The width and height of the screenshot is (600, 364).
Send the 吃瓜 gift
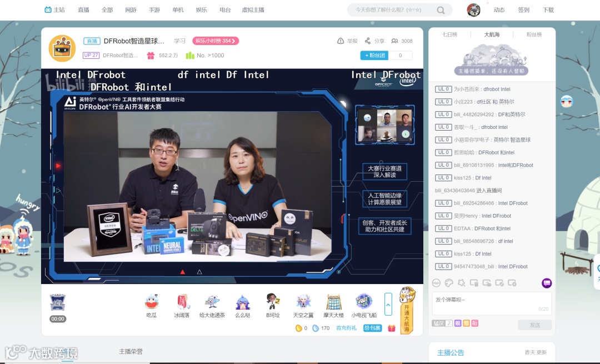pyautogui.click(x=152, y=306)
